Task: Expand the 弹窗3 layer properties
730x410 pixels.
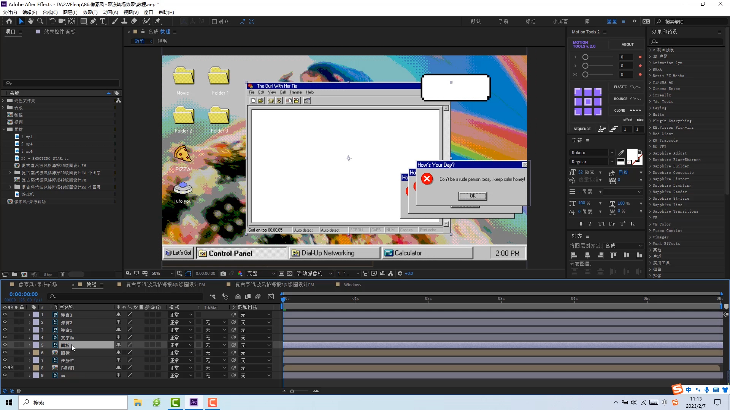Action: [29, 315]
